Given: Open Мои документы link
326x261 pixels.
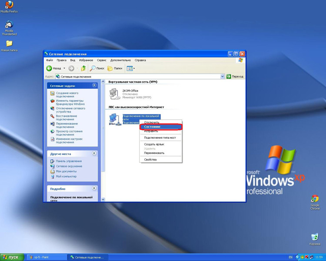Looking at the screenshot, I should coord(66,171).
